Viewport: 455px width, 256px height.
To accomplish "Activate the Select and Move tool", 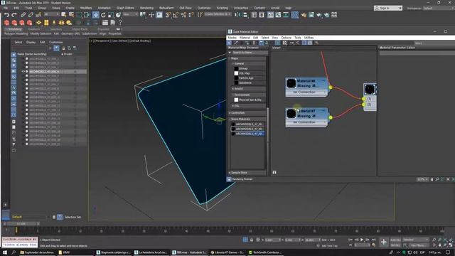I will pos(95,15).
